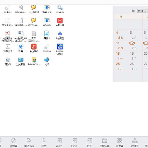Select the gray spreadsheet file icon
This screenshot has height=148, width=148.
34,34
